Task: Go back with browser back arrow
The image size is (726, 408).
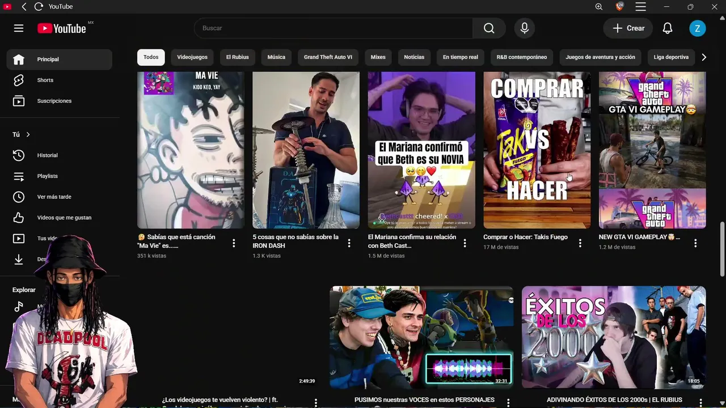Action: tap(24, 7)
